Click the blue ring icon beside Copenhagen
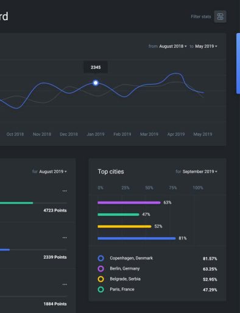 pyautogui.click(x=101, y=258)
